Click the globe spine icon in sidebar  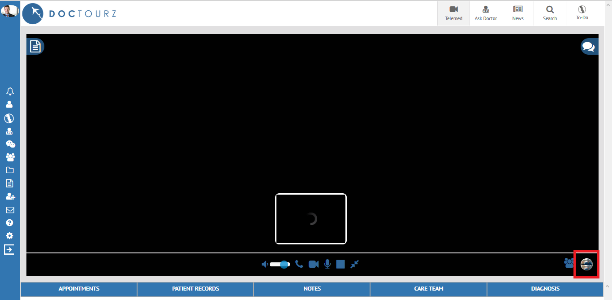pyautogui.click(x=9, y=118)
